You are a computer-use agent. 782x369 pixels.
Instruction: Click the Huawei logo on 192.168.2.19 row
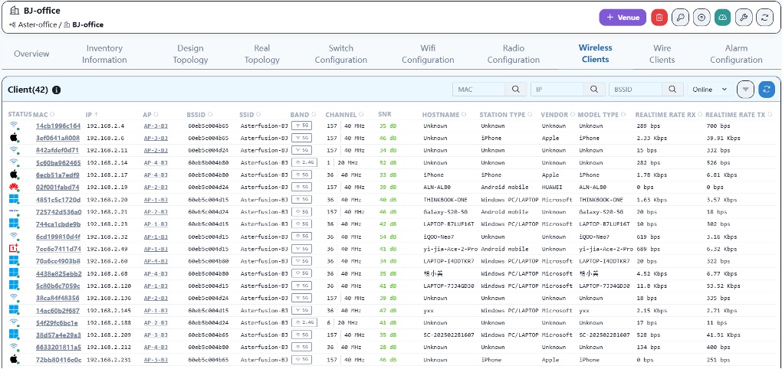point(14,188)
